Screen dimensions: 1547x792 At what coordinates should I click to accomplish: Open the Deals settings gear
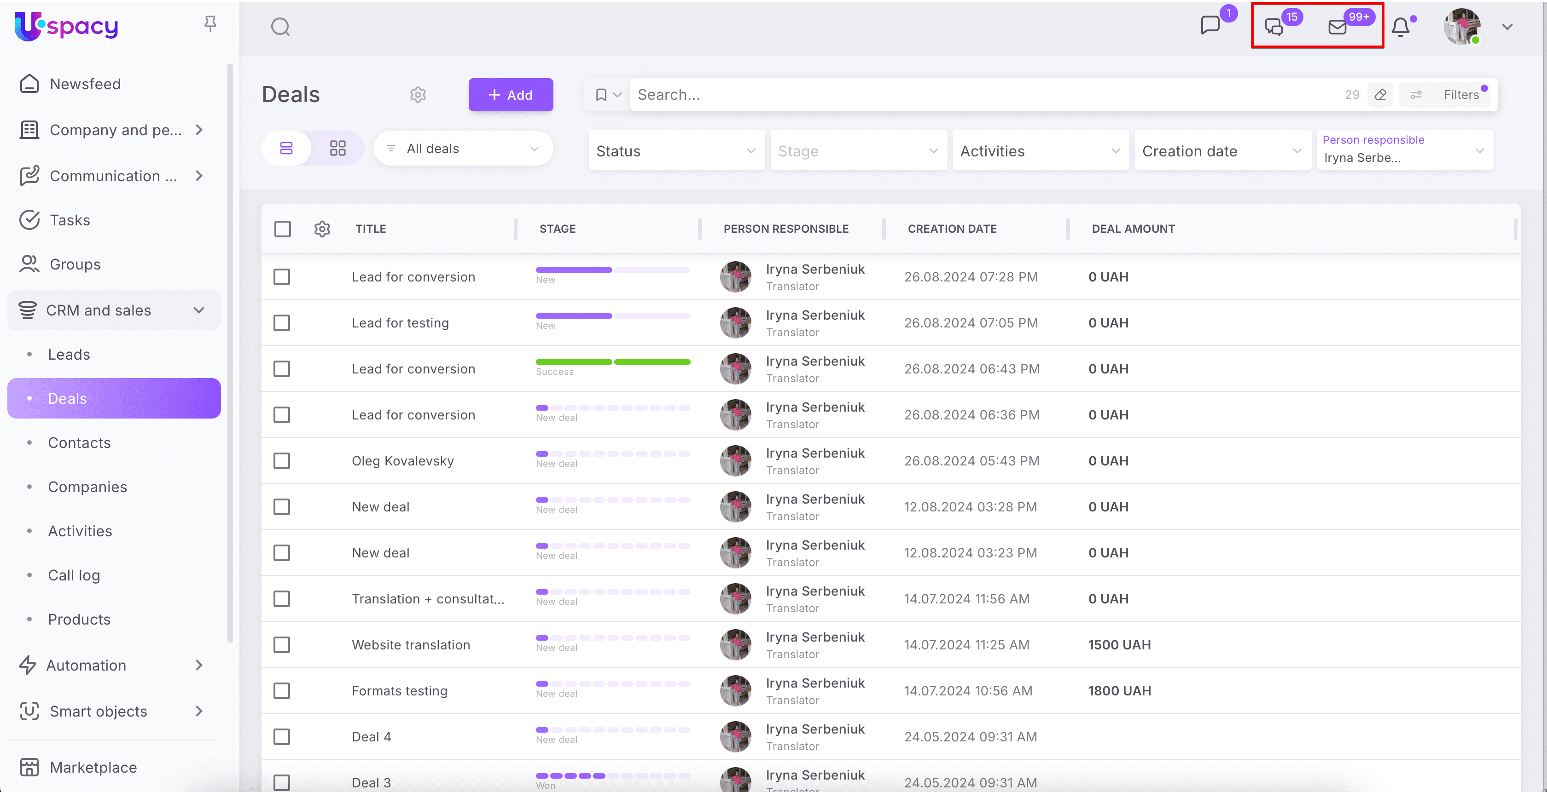(418, 94)
